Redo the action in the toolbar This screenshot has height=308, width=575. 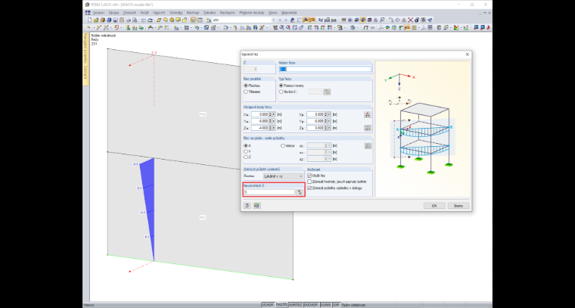[151, 20]
